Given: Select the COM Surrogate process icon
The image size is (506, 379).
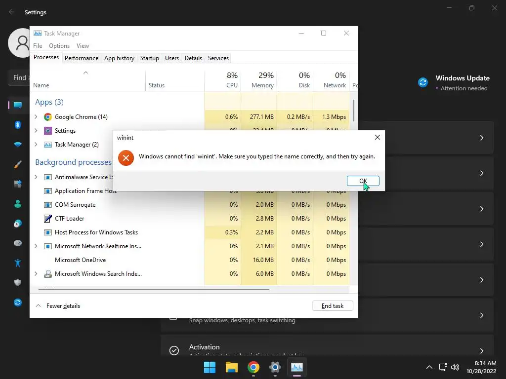Looking at the screenshot, I should (x=48, y=205).
